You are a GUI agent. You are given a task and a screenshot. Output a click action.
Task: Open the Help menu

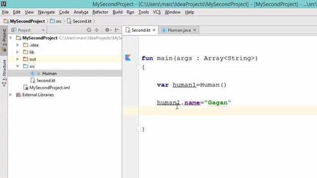click(189, 12)
